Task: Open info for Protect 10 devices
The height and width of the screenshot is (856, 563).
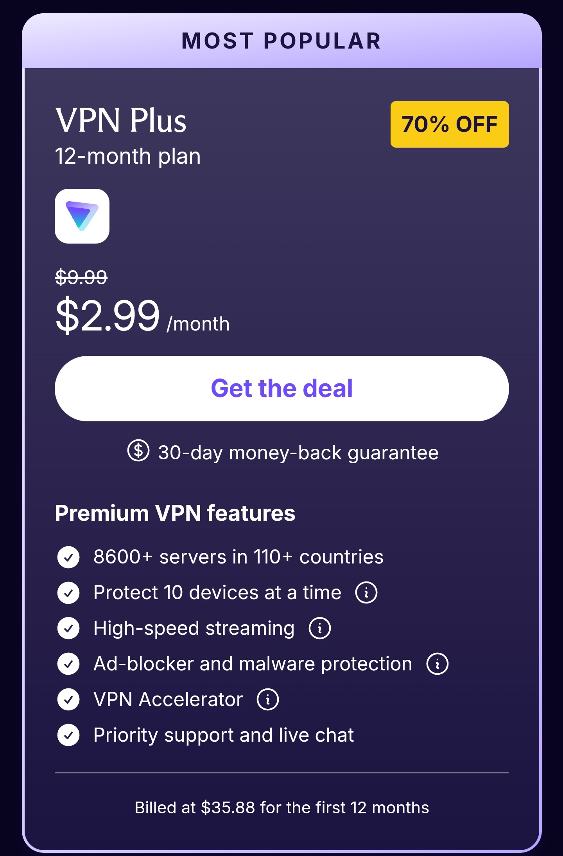Action: pyautogui.click(x=366, y=592)
